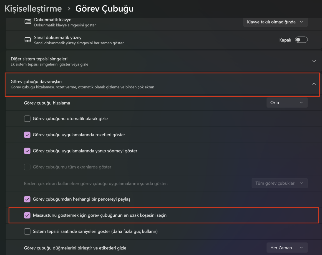Viewport: 322px width, 255px height.
Task: Uncheck rozetleri göster checkbox
Action: [x=27, y=135]
